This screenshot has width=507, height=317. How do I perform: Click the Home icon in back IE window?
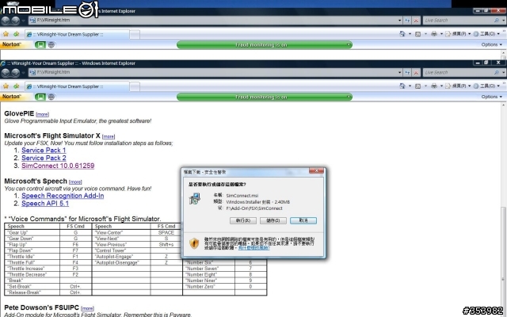402,33
